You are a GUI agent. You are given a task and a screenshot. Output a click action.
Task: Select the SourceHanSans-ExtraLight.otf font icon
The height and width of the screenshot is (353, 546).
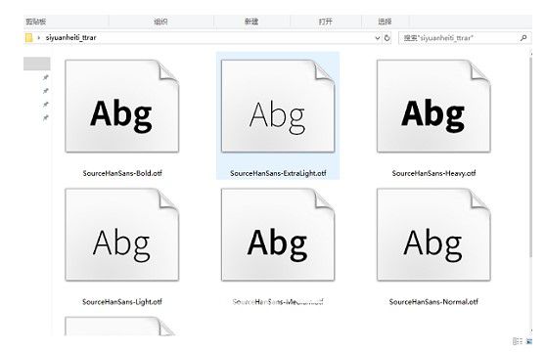(x=278, y=107)
